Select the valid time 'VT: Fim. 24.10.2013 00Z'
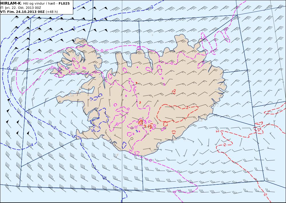This screenshot has height=203, width=286. click(22, 12)
